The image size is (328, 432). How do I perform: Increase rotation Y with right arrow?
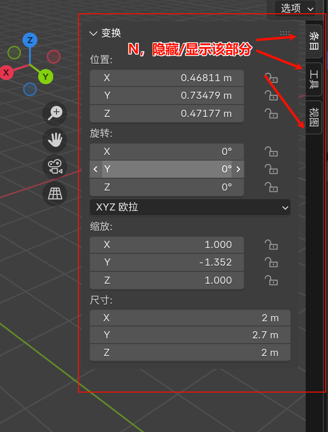click(238, 169)
